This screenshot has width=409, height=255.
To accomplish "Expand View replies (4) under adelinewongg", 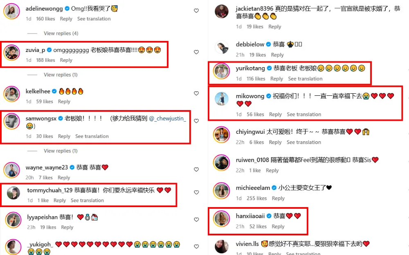I will click(x=61, y=34).
